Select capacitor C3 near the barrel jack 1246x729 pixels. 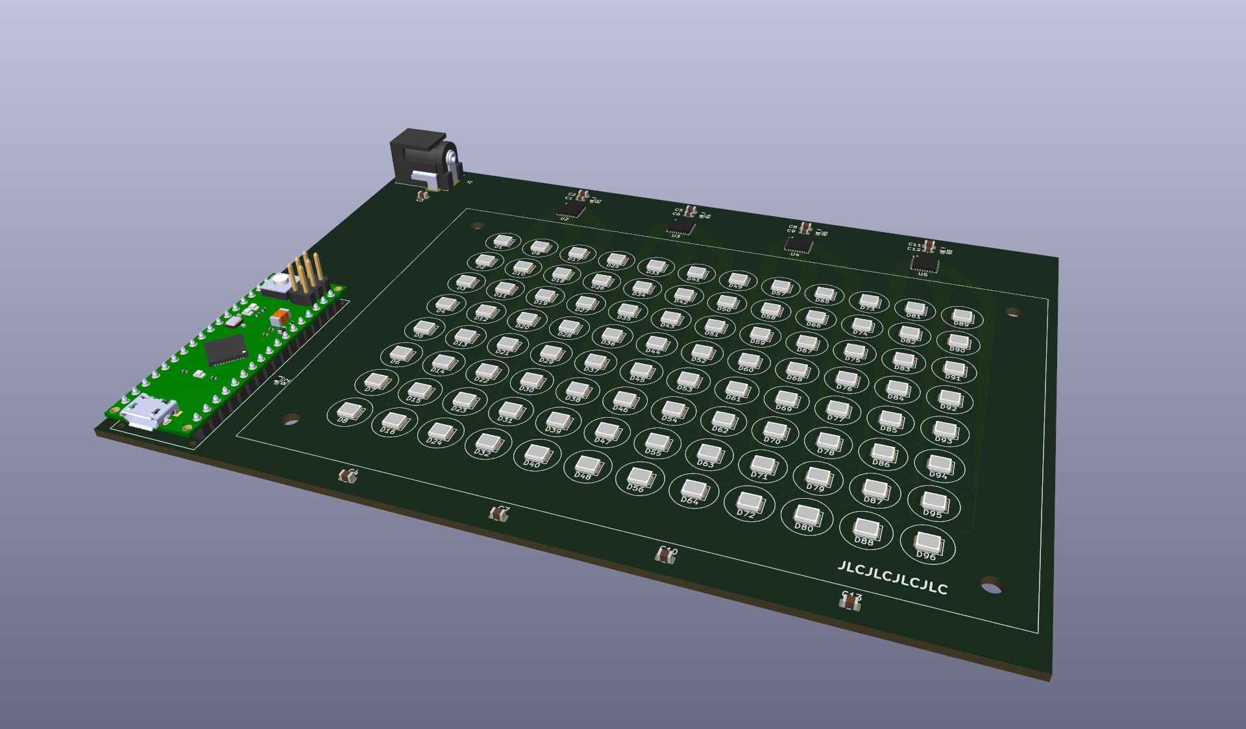422,194
